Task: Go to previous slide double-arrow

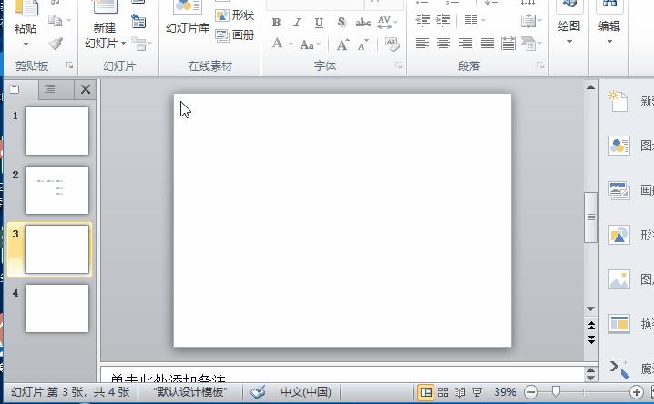Action: 591,326
